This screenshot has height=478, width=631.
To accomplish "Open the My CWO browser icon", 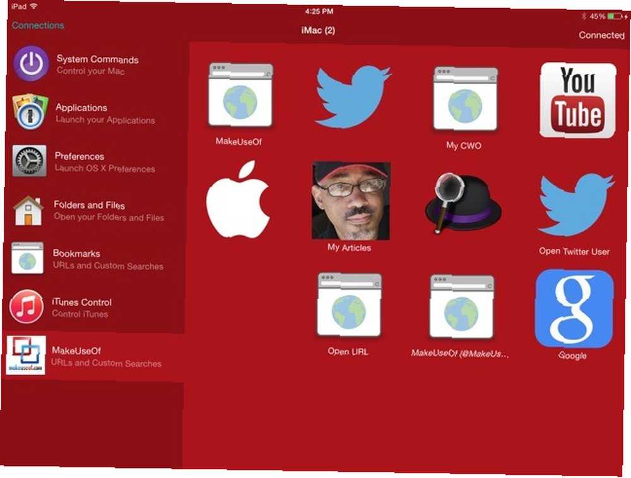I will (465, 99).
